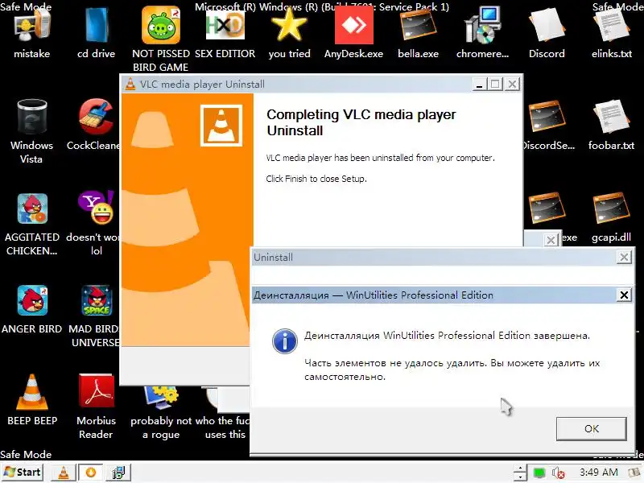Close the small window behind Uninstall dialog

[551, 240]
